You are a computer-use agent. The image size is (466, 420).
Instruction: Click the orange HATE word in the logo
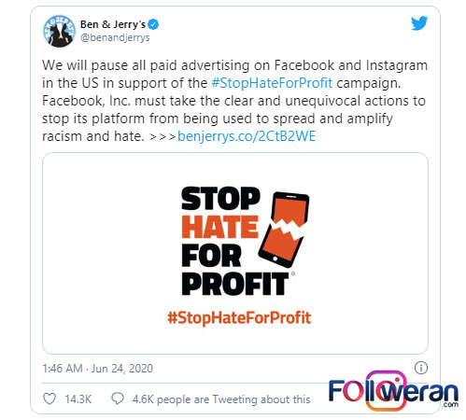219,227
